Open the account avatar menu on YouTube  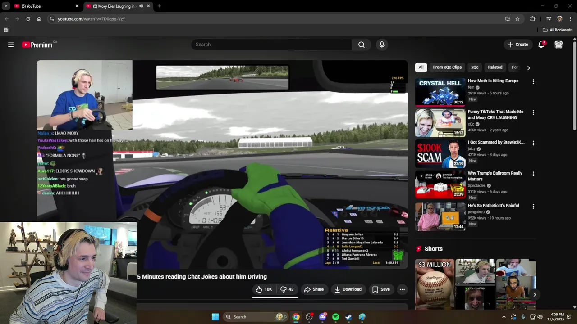559,45
